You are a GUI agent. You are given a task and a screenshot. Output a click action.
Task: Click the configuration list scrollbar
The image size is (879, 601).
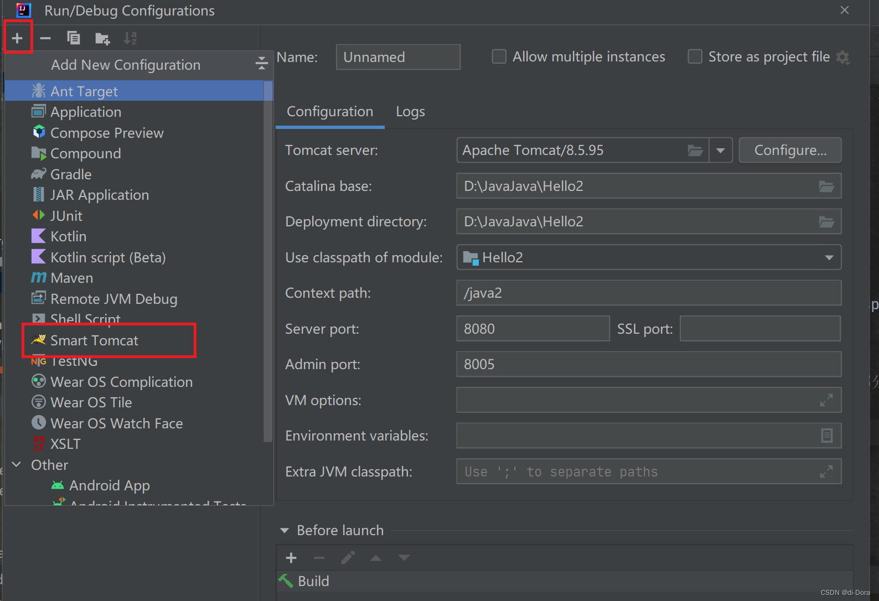click(x=268, y=260)
